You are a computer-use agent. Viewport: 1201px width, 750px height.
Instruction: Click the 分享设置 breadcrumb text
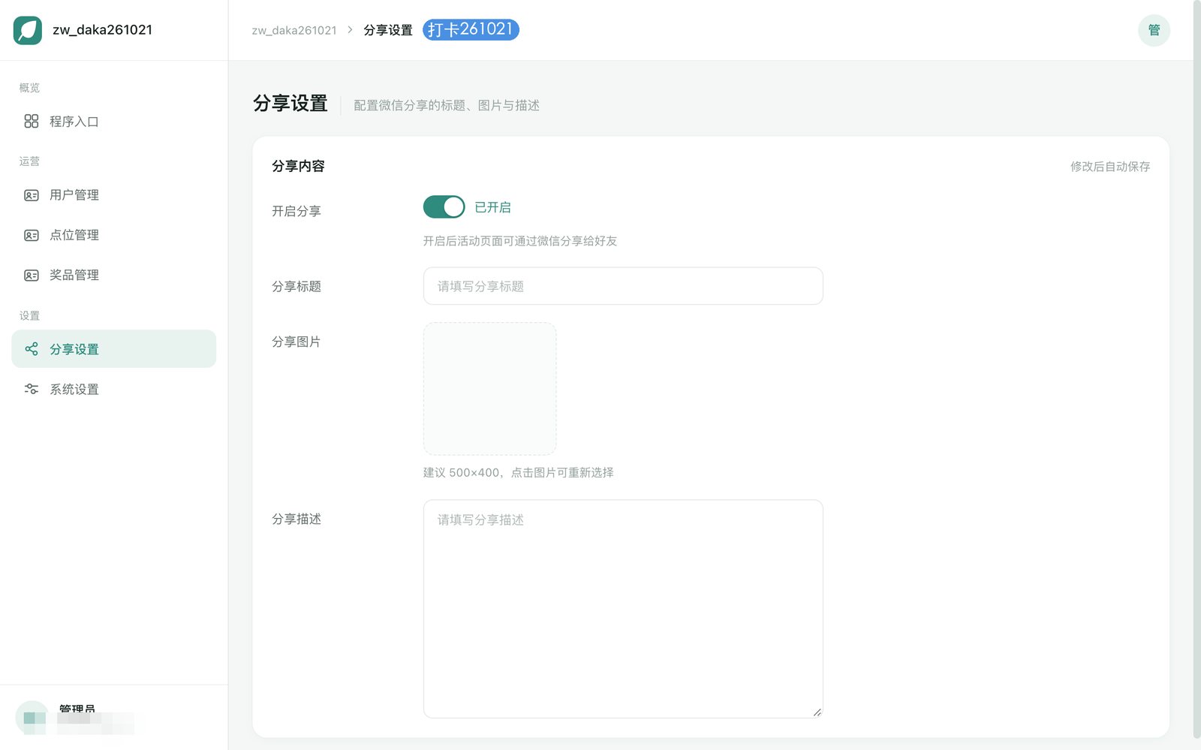[x=388, y=30]
